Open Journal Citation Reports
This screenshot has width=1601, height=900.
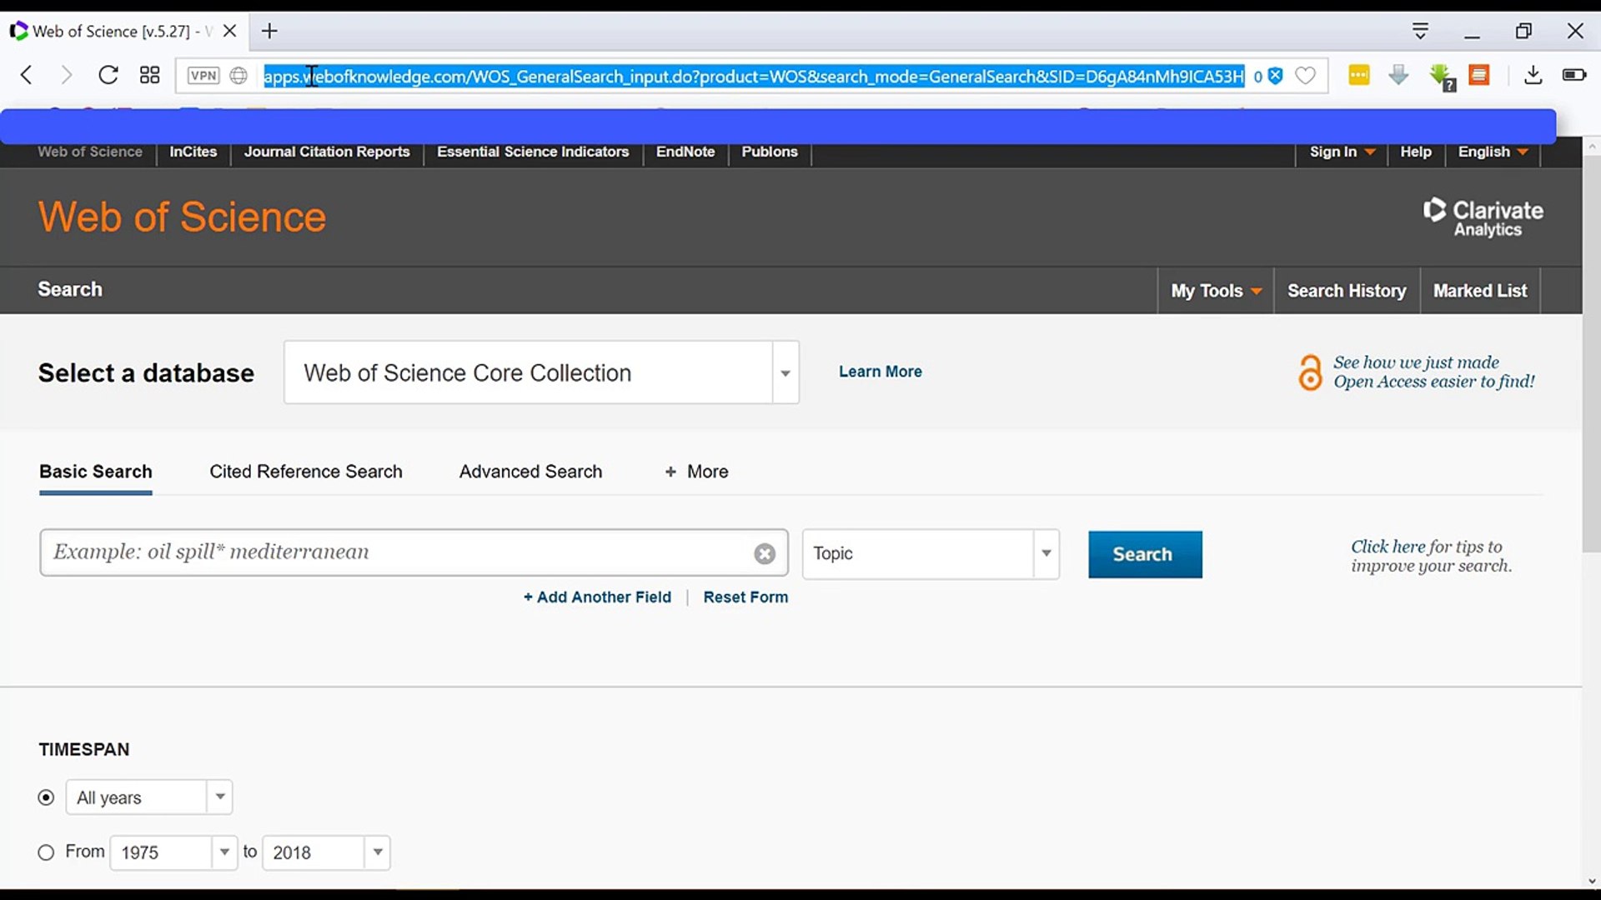point(327,152)
